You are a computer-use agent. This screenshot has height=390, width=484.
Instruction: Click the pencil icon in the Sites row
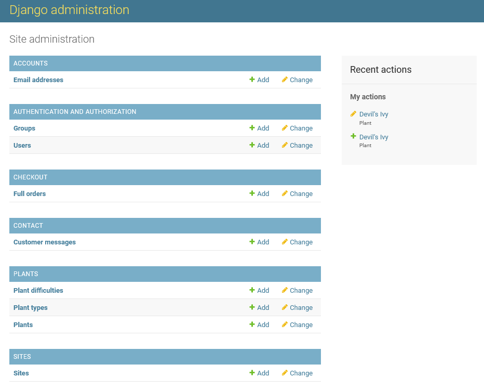285,373
